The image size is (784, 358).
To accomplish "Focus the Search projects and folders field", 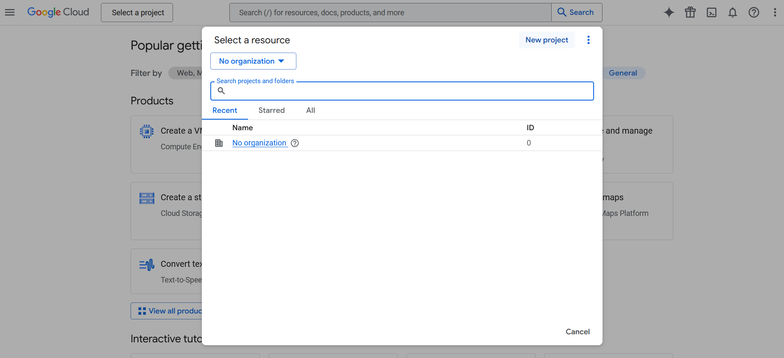I will coord(402,91).
